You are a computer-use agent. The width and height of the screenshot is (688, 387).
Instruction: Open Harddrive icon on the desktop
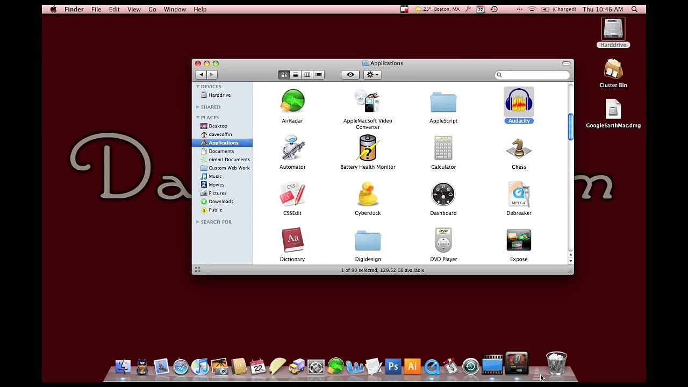point(613,29)
